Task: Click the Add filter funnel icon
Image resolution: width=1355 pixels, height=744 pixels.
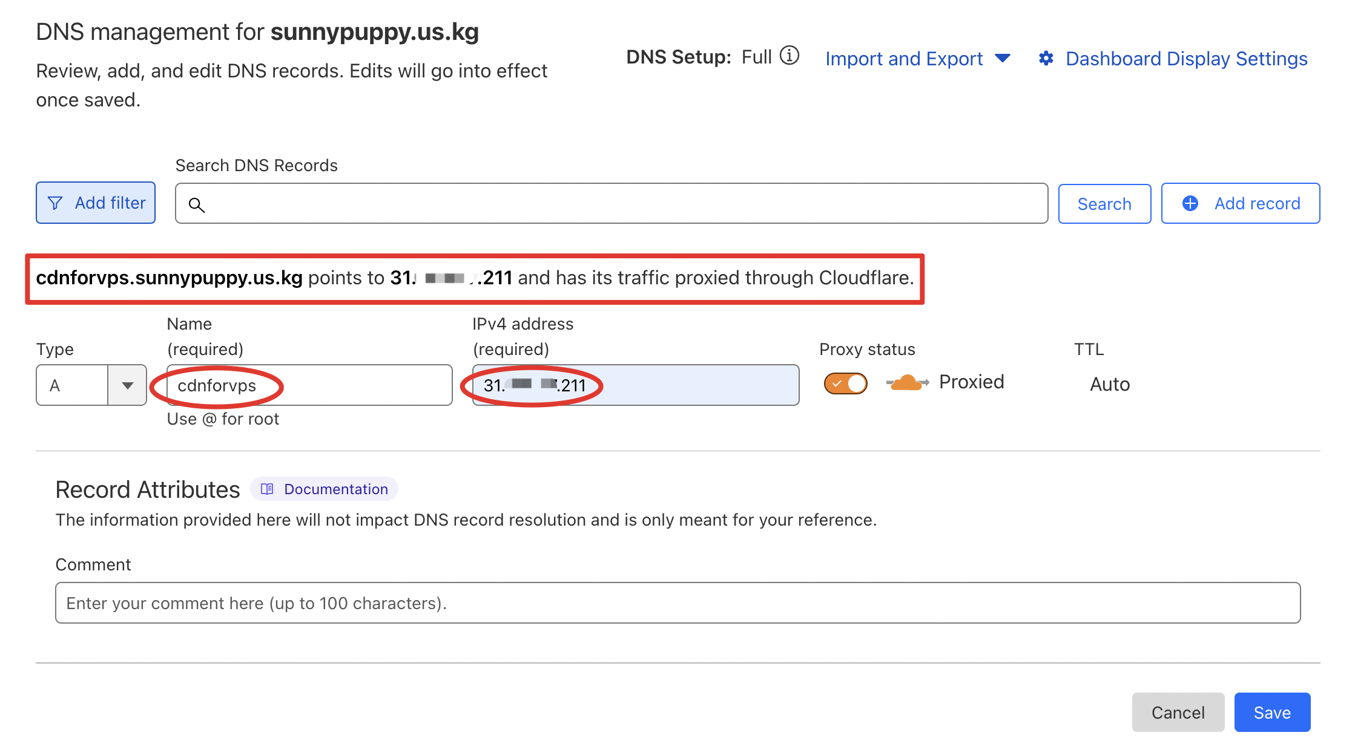Action: click(x=55, y=203)
